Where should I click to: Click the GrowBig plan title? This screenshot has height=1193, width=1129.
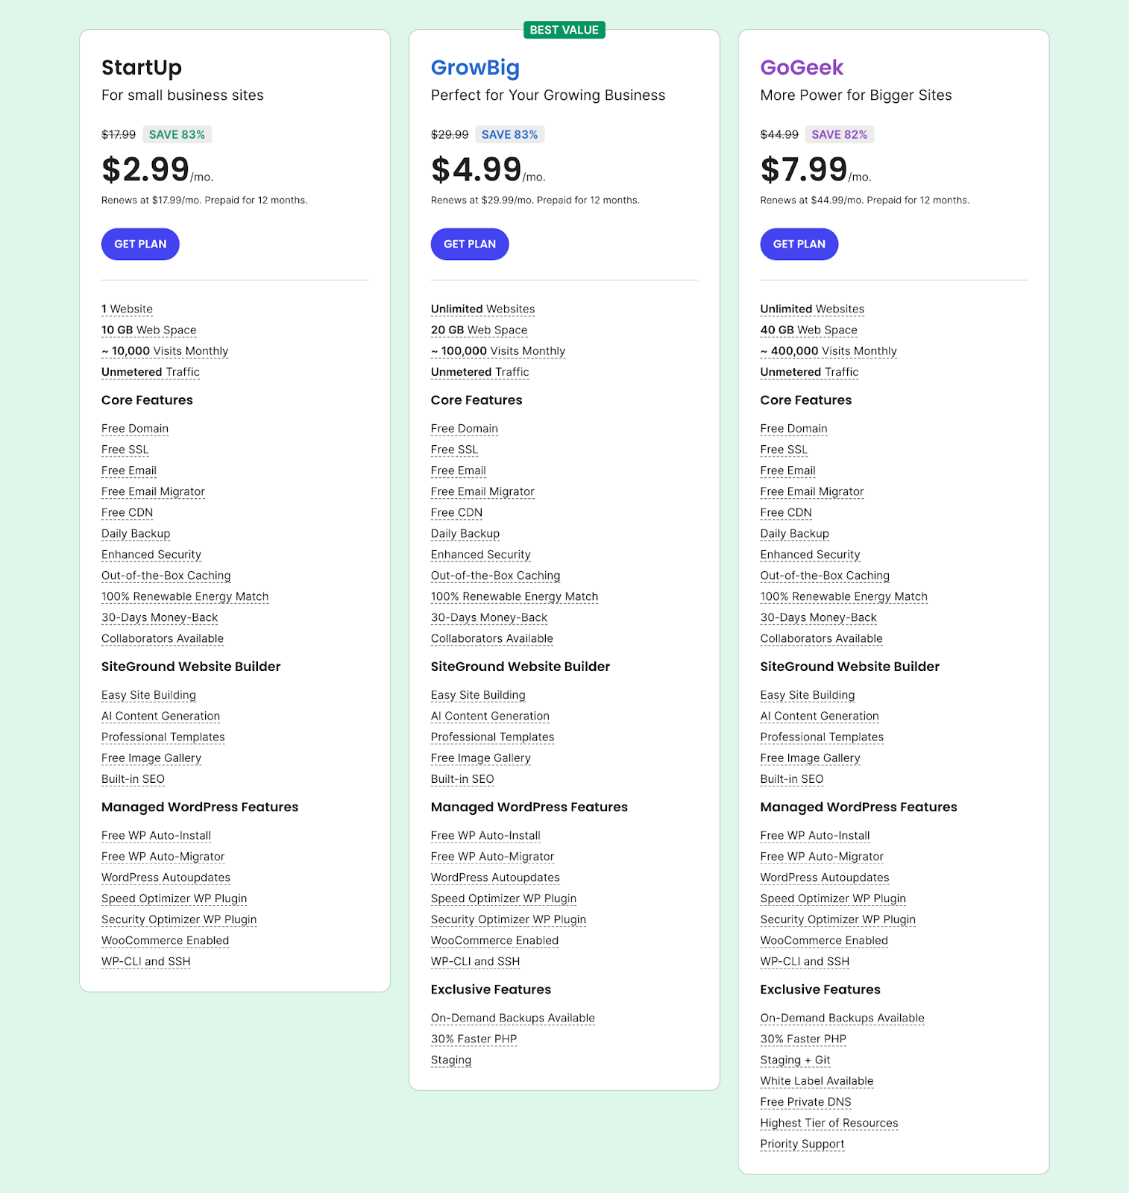coord(475,67)
